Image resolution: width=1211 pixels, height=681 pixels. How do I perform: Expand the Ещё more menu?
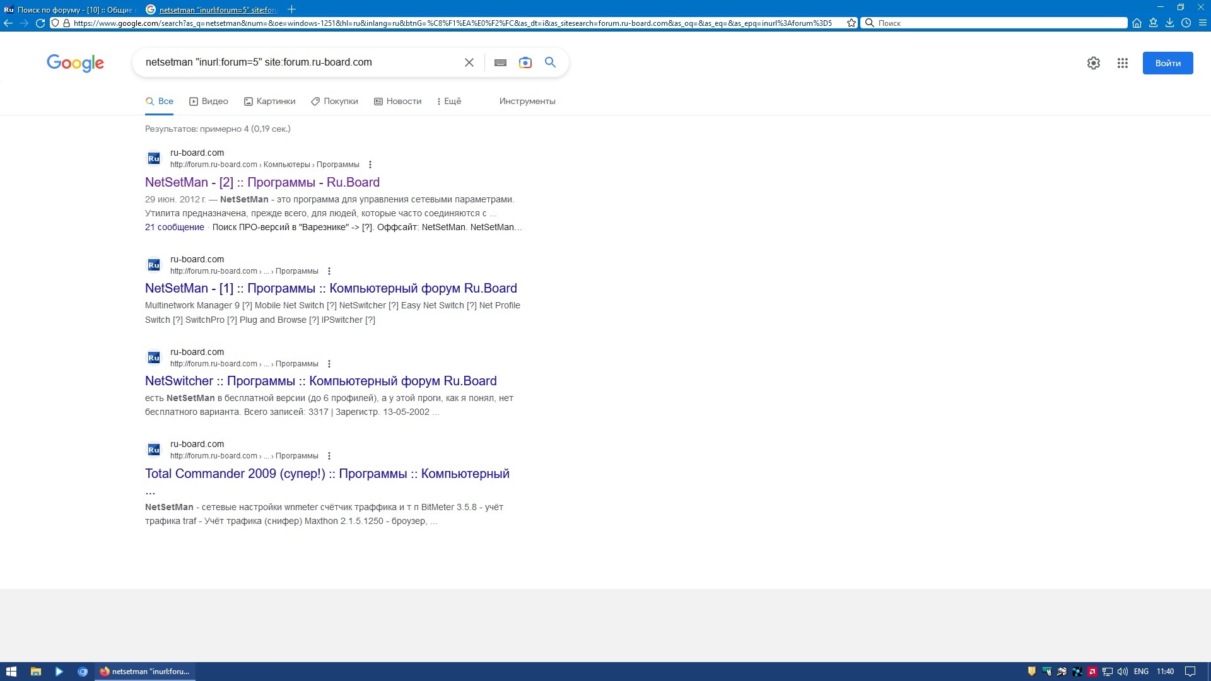449,102
